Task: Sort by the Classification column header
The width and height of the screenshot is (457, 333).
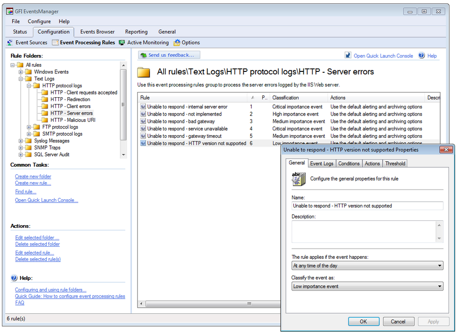Action: [x=298, y=98]
